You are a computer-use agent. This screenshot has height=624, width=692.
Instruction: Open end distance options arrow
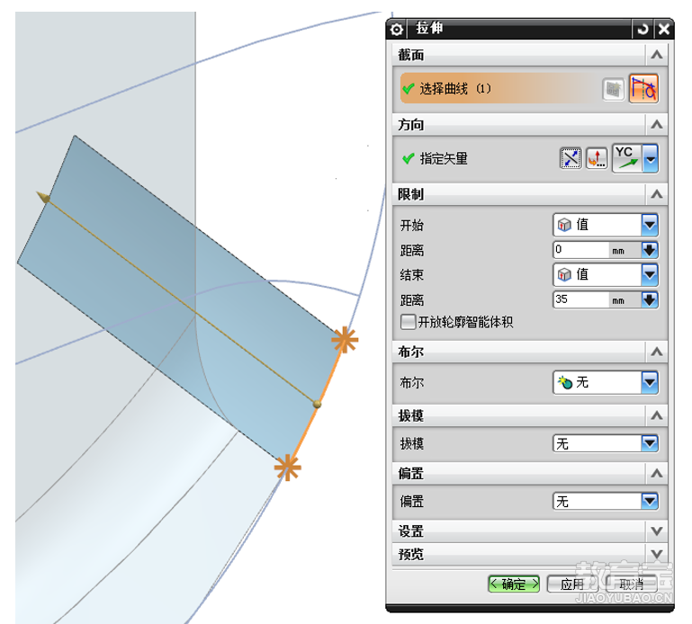[650, 300]
